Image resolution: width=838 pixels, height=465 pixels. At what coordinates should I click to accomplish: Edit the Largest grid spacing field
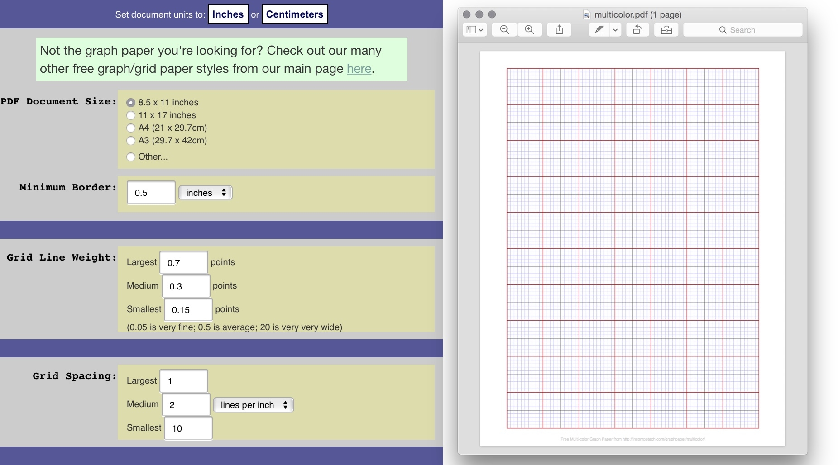184,381
